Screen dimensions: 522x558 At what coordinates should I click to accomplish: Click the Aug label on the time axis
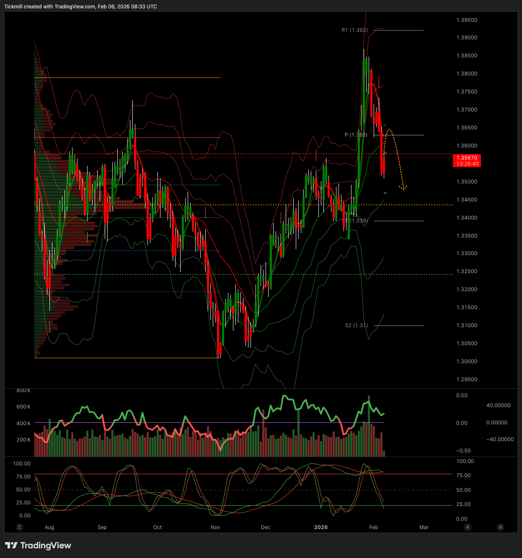click(49, 527)
